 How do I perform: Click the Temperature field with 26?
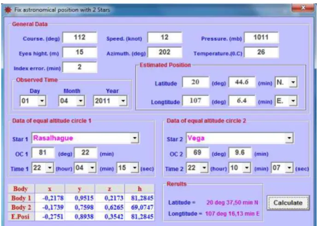click(261, 52)
